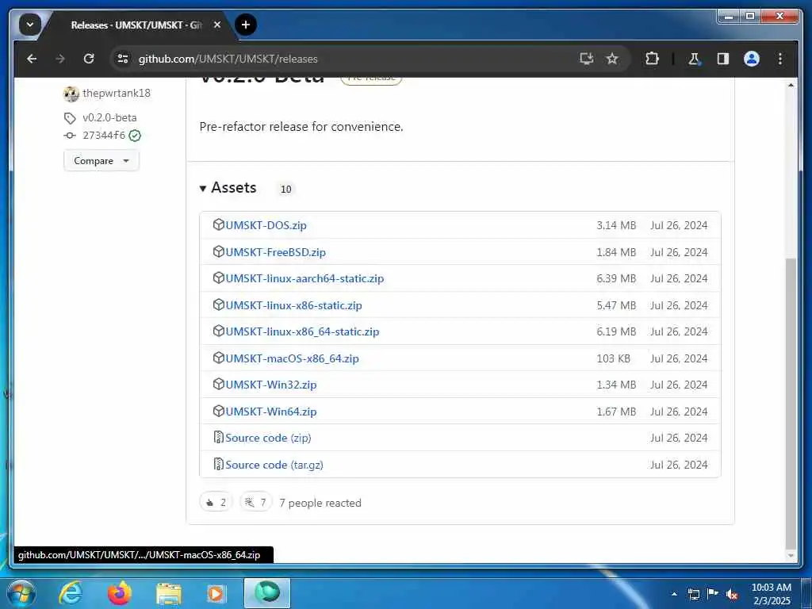Open commit 27344f6 link

click(104, 135)
